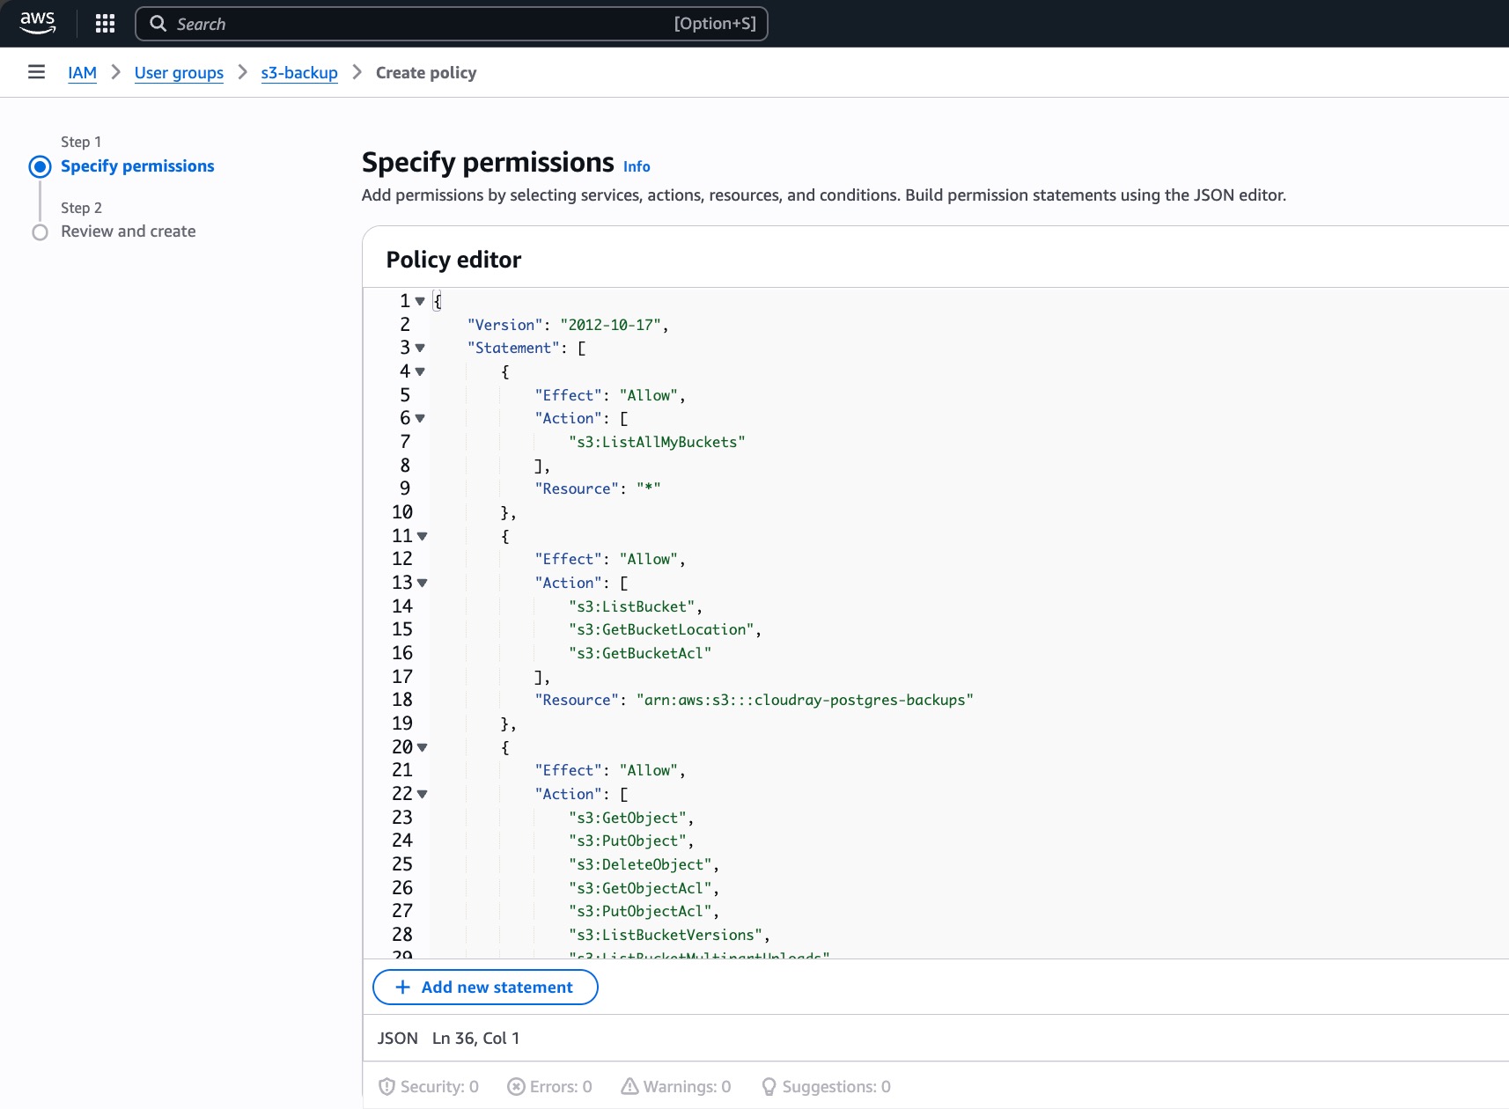The height and width of the screenshot is (1109, 1509).
Task: Open the Info link next to Specify permissions
Action: [x=637, y=166]
